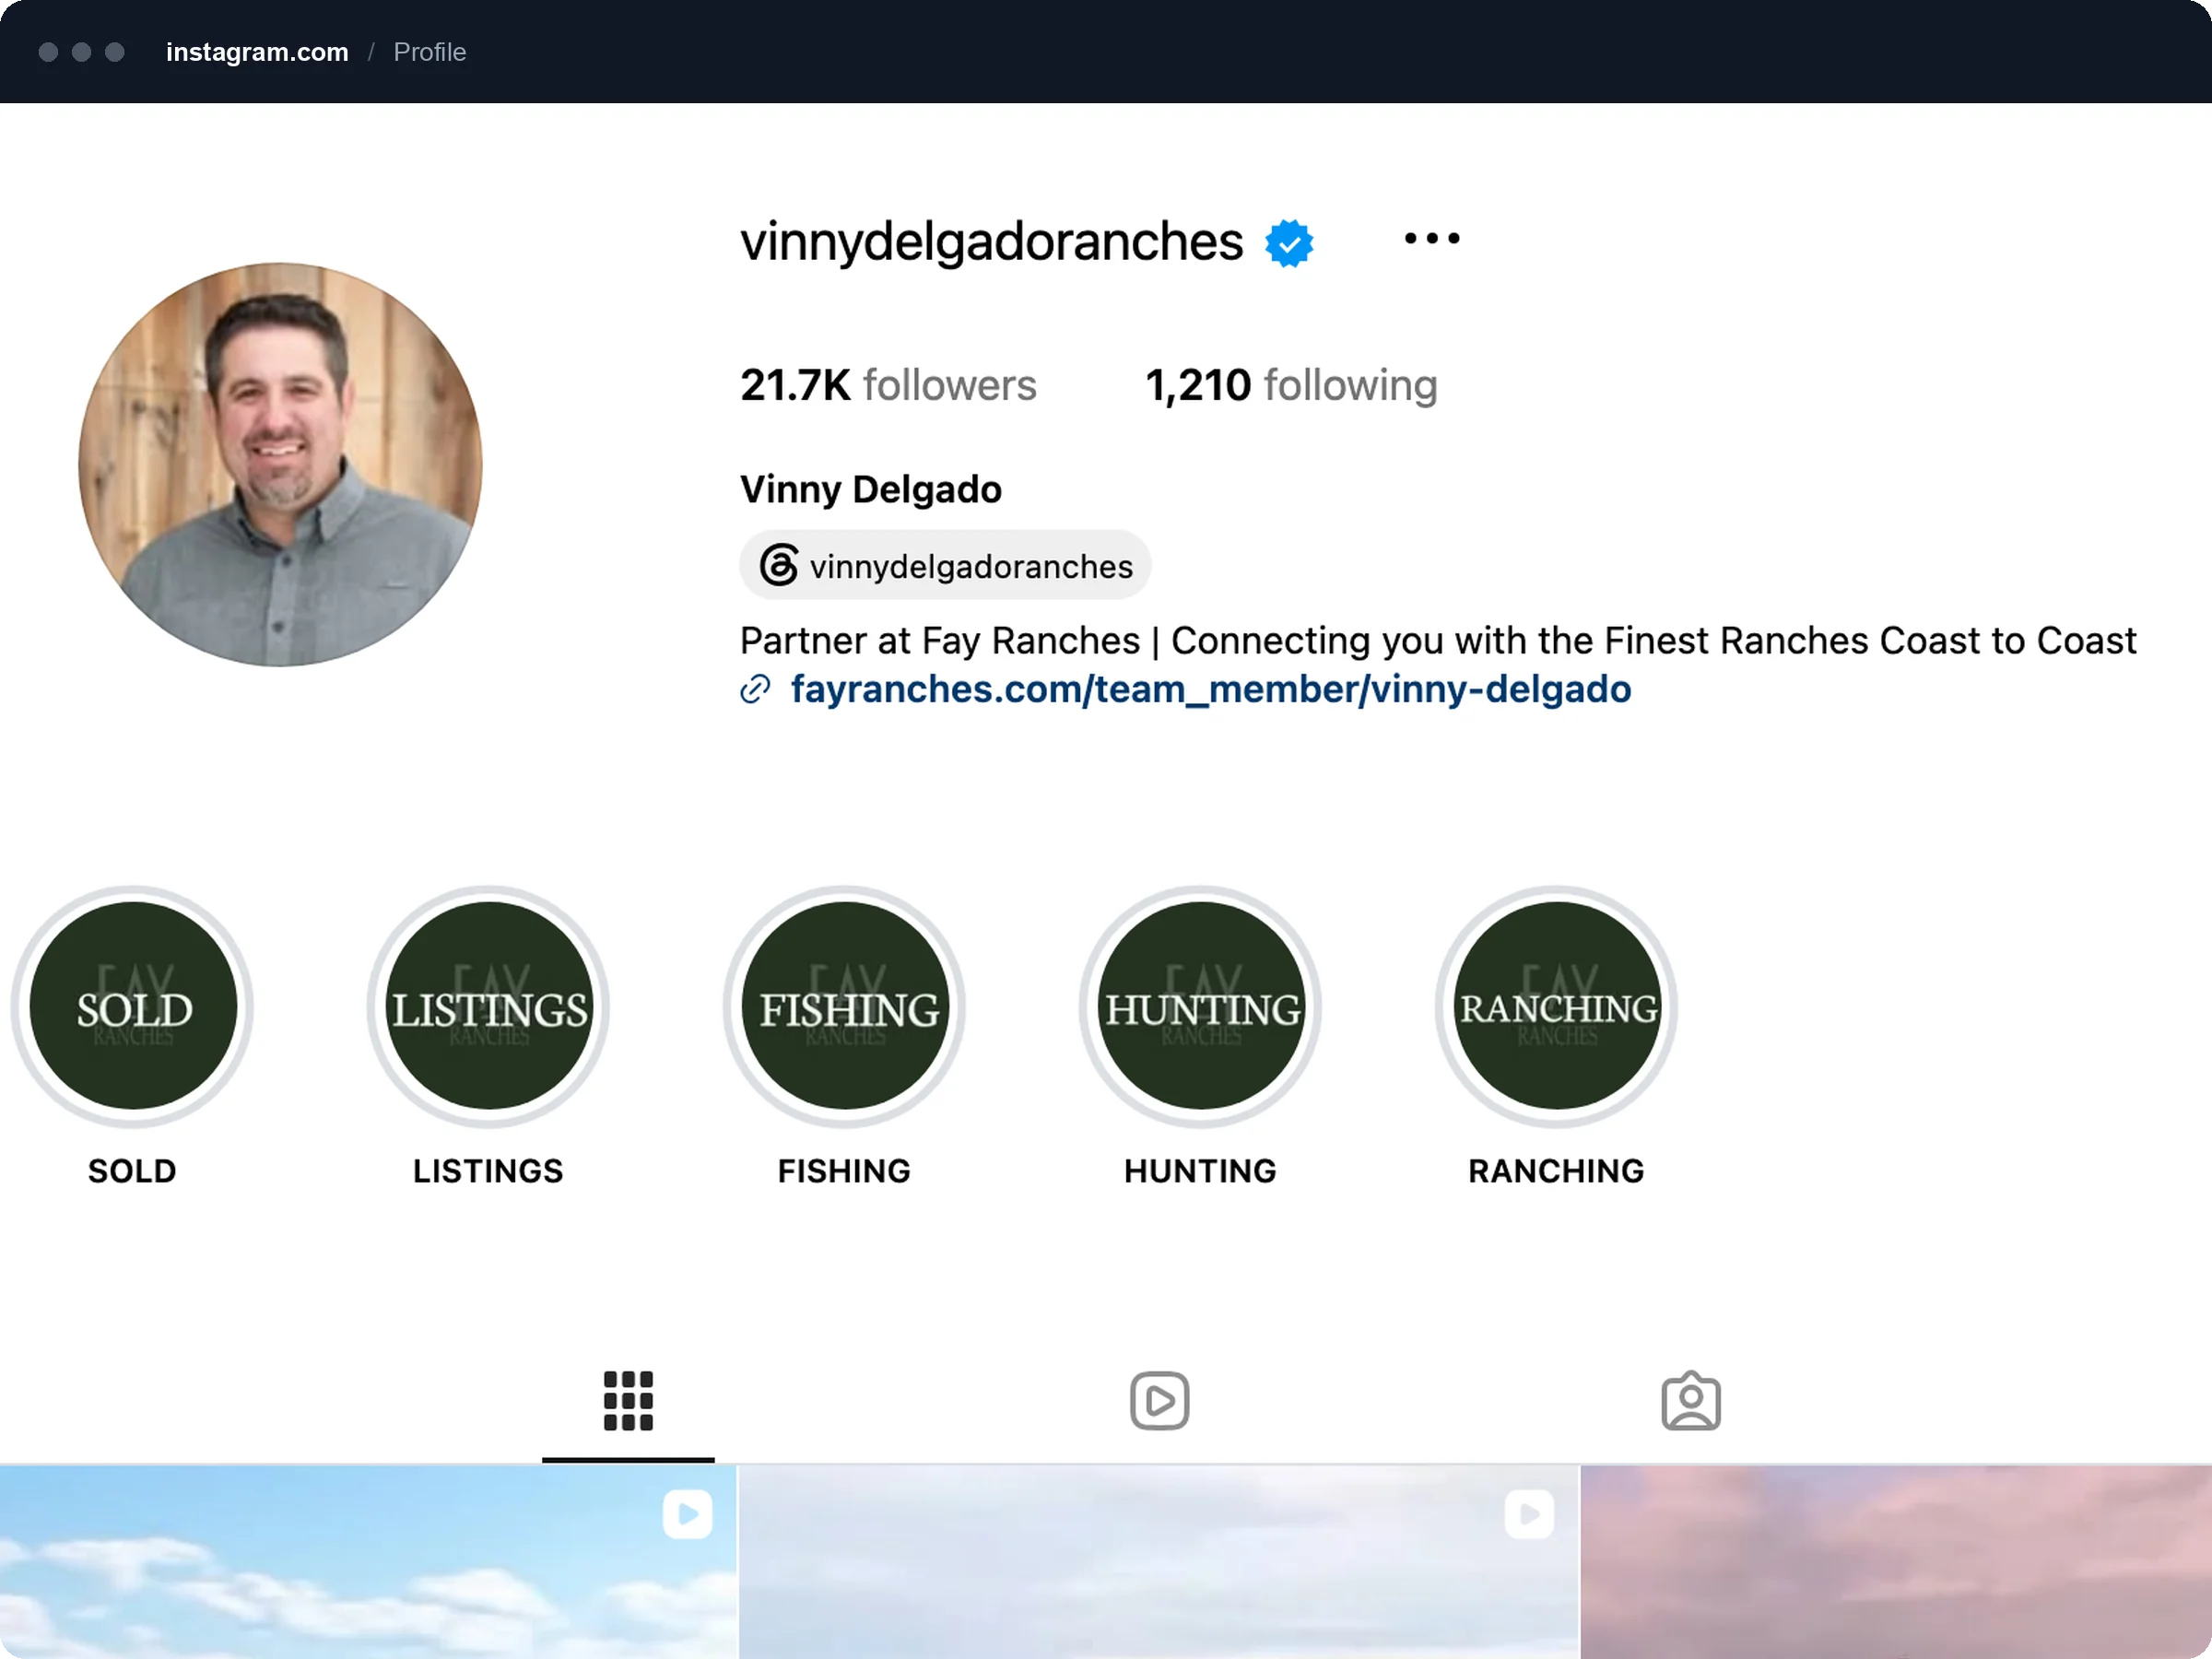
Task: Open the second cloudy reel post
Action: (1158, 1562)
